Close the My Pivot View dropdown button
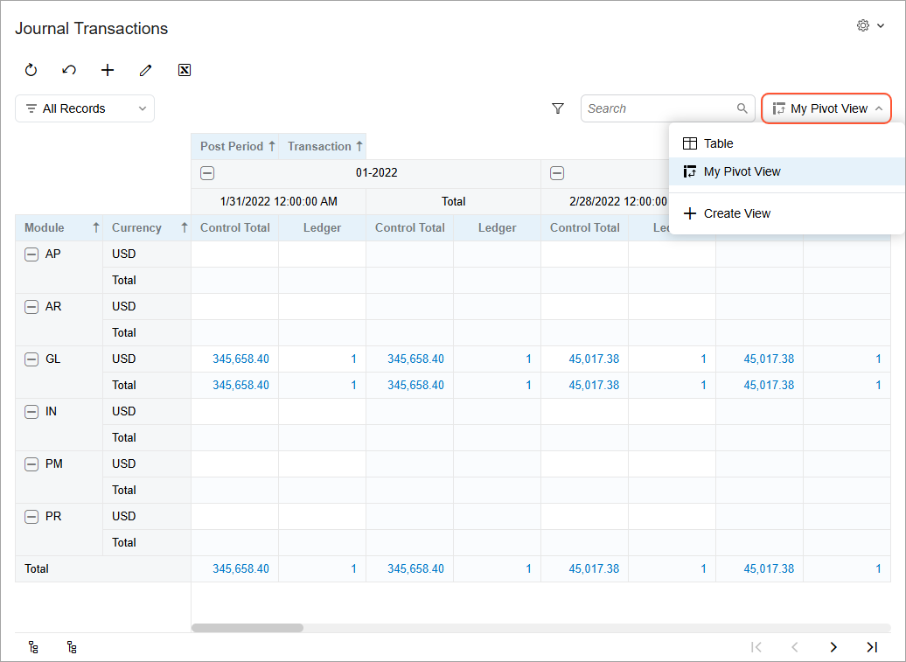The height and width of the screenshot is (662, 906). (826, 108)
